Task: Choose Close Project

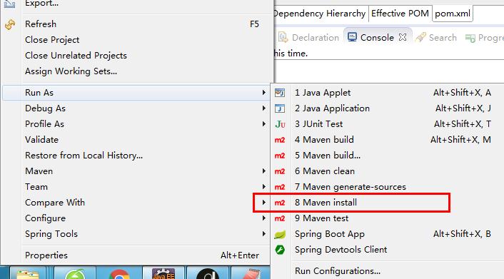Action: 136,40
